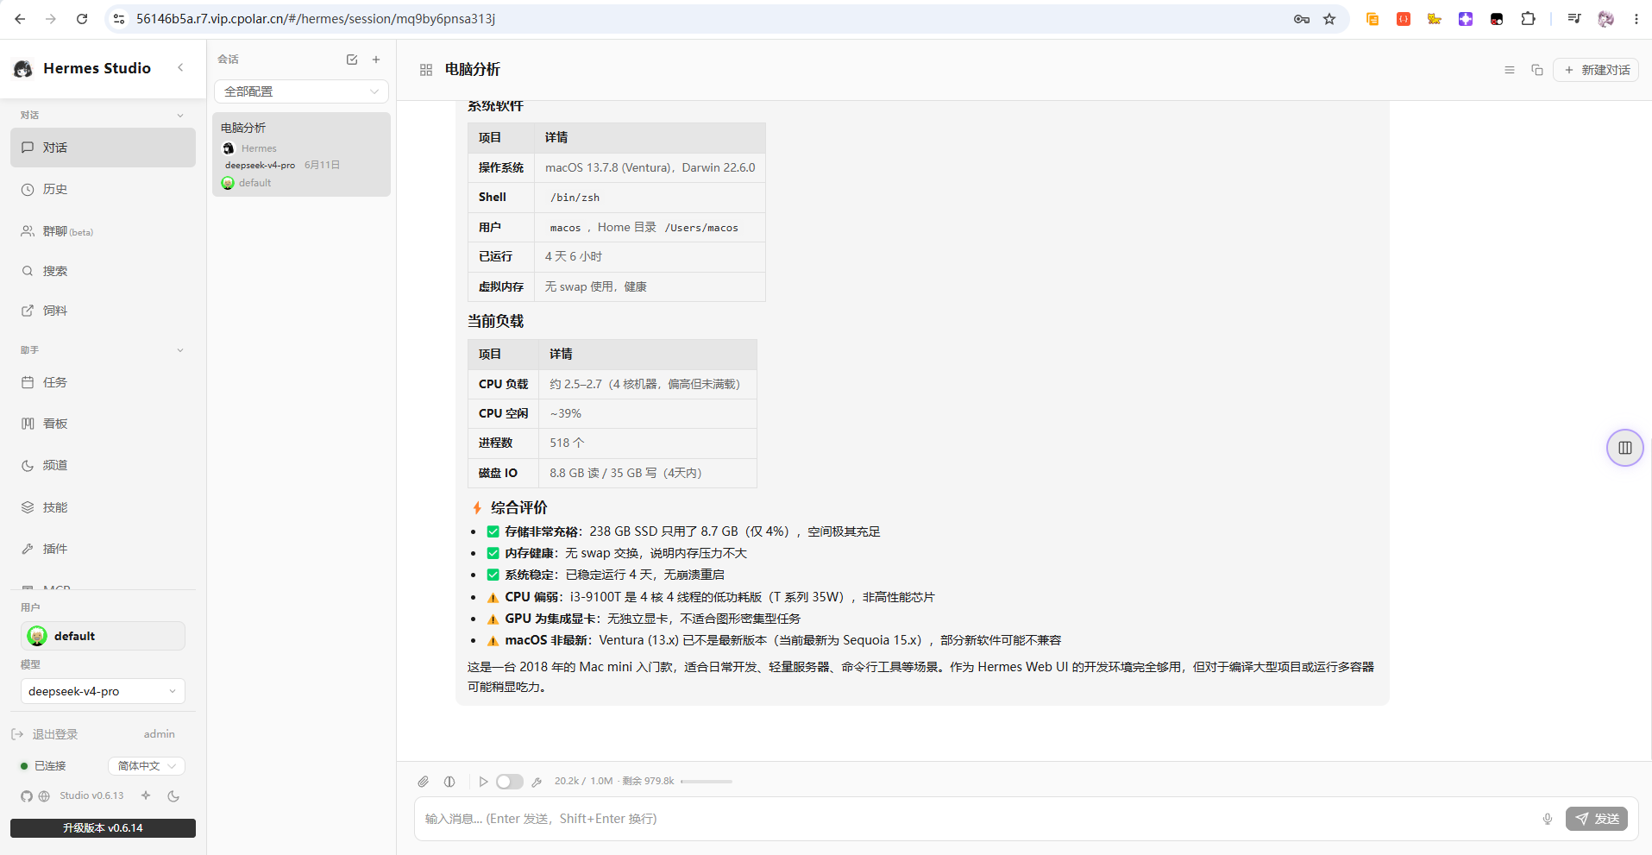Viewport: 1652px width, 855px height.
Task: Click the sparkle icon beside Studio v0.6.13
Action: 146,795
